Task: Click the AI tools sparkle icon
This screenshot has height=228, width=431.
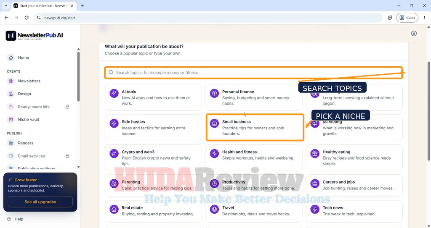Action: click(114, 93)
